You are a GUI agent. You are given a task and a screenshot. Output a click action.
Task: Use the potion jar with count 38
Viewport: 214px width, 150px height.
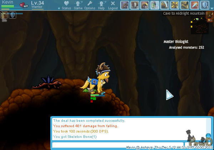point(155,5)
